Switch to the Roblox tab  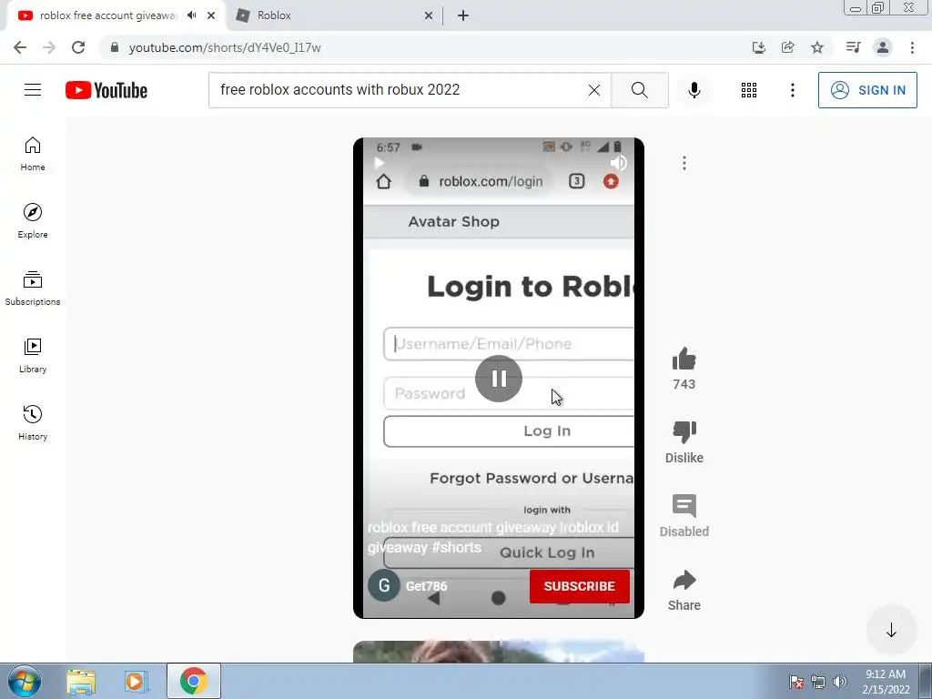[x=333, y=15]
